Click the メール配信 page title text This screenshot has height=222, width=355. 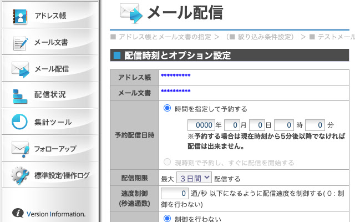(185, 13)
